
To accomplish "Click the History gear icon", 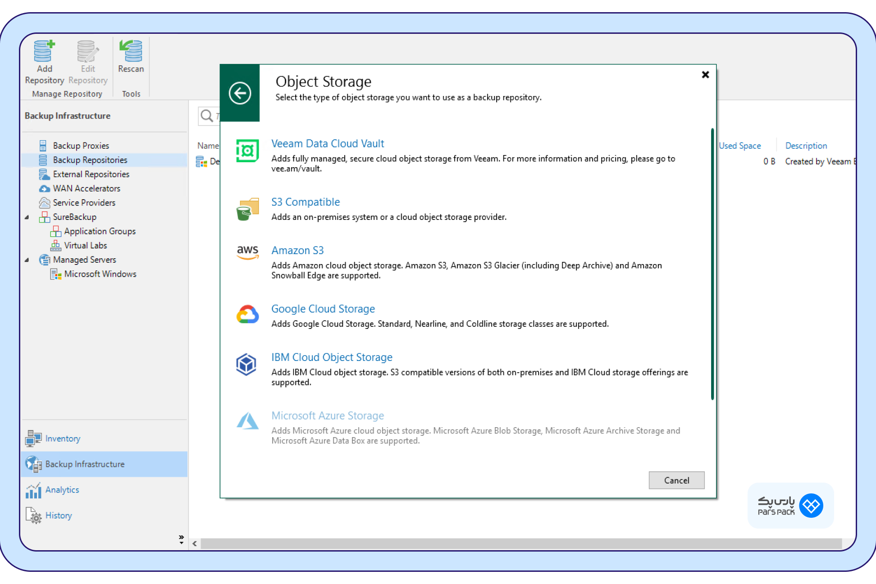I will [x=34, y=516].
